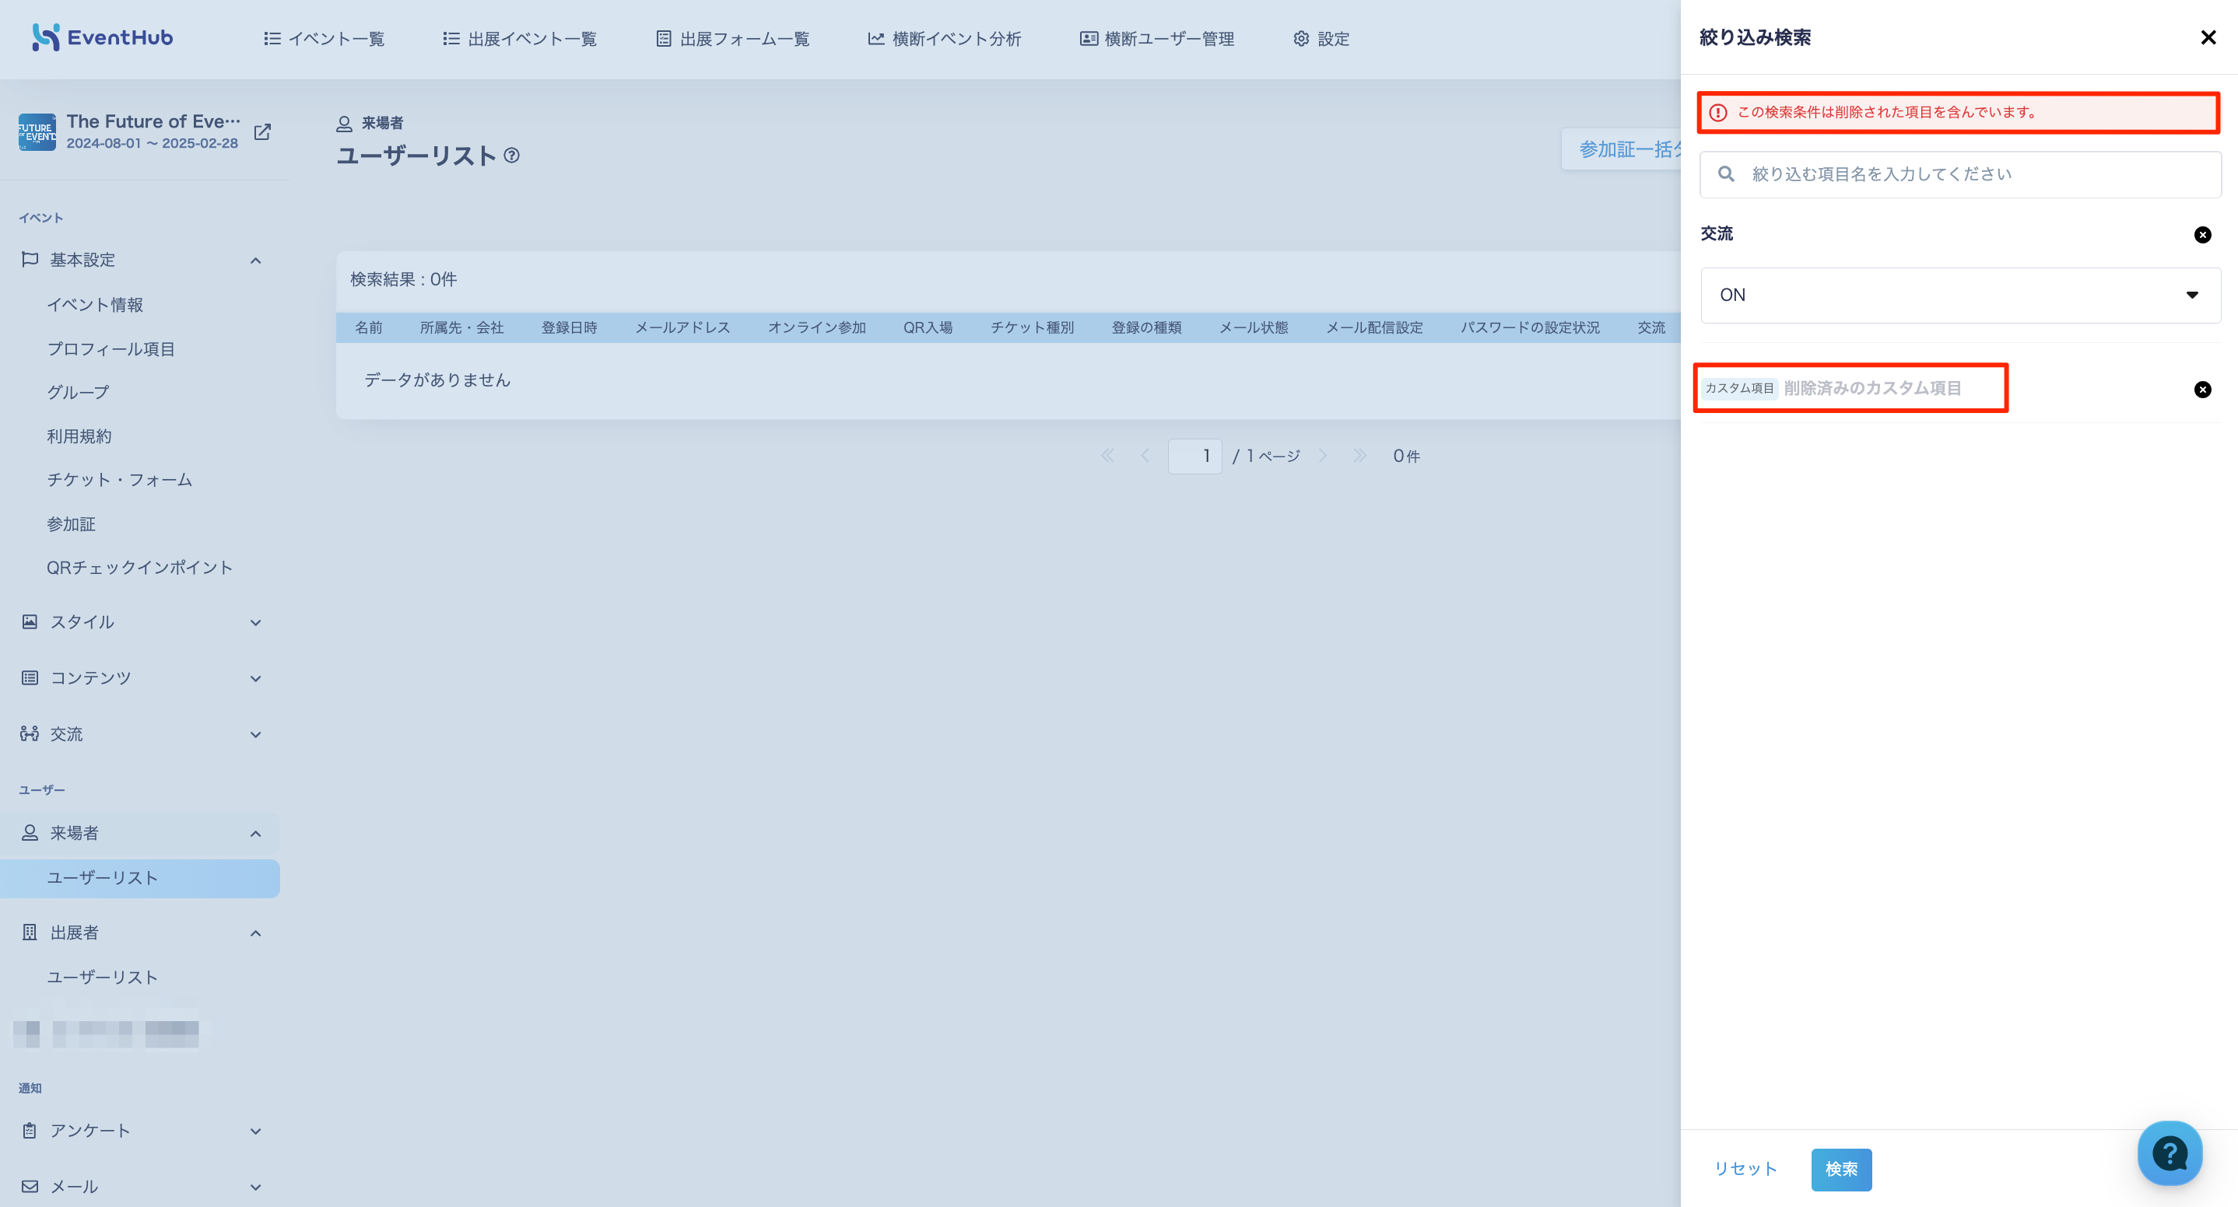Open the help chat bubble

[2170, 1153]
